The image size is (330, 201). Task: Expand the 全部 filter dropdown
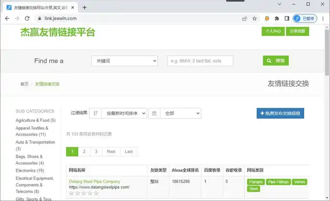point(180,113)
